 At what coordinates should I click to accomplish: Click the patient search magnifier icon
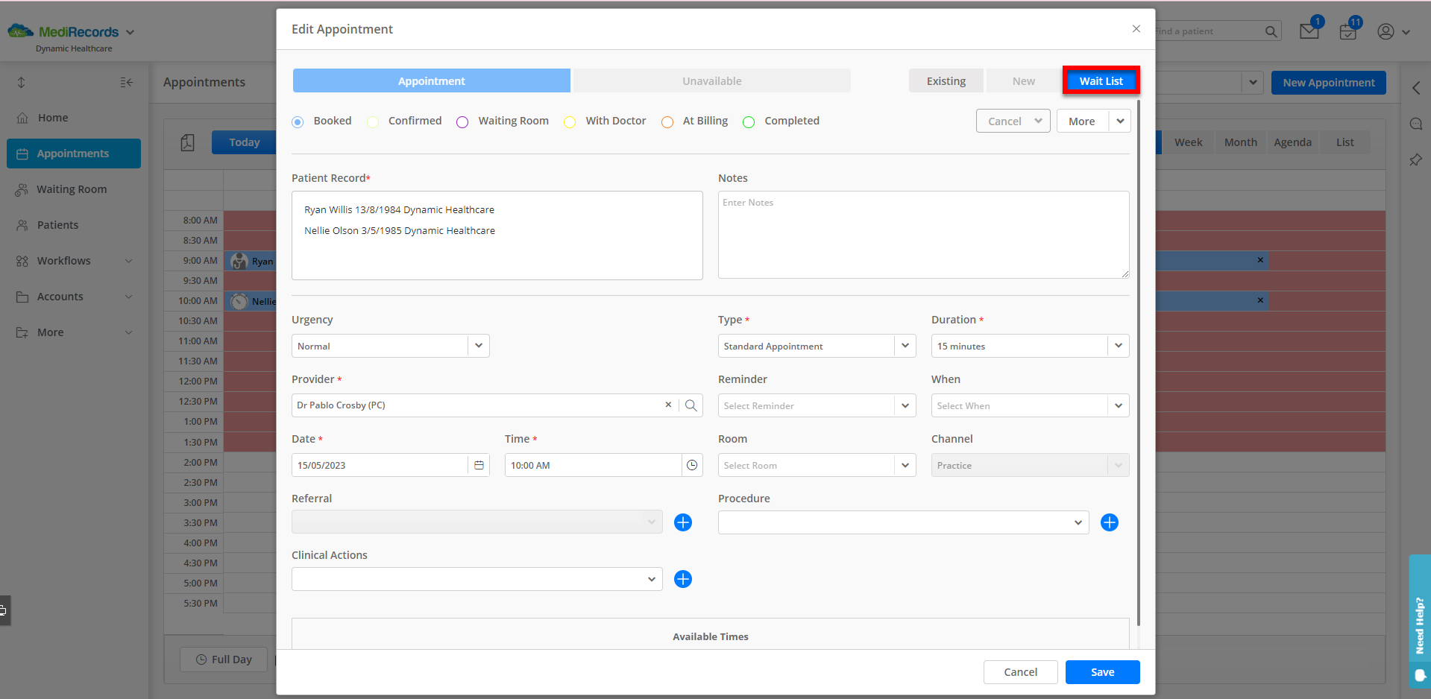1271,31
